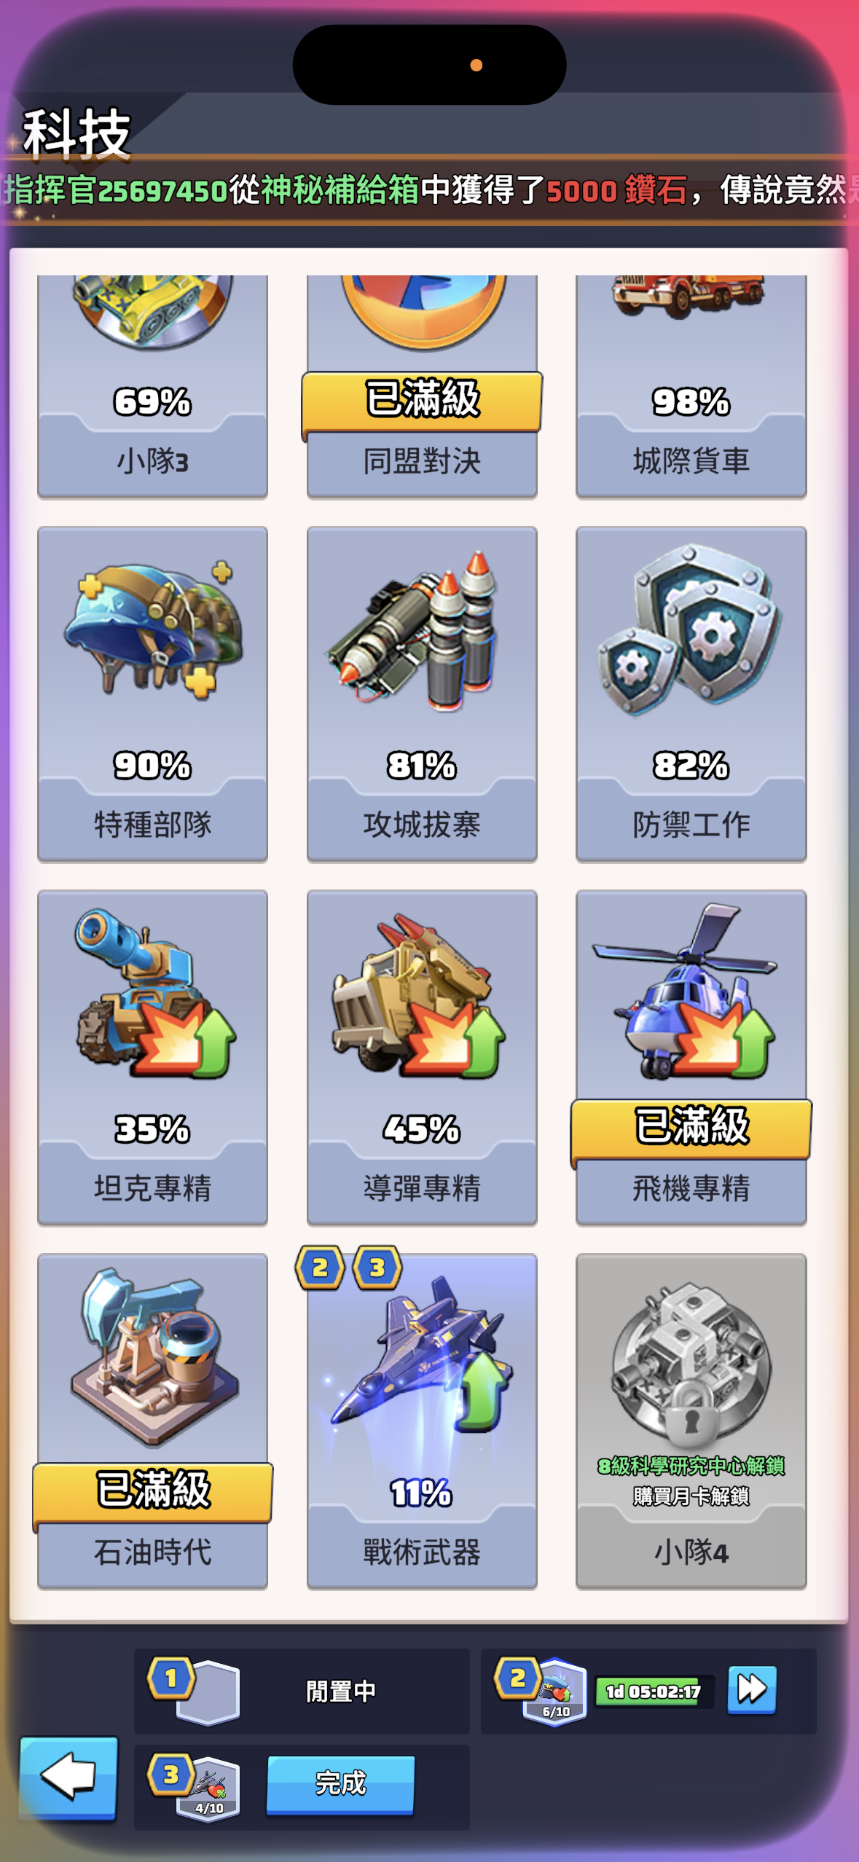Open the 石油時代 oil pump icon
Viewport: 859px width, 1862px height.
[154, 1356]
